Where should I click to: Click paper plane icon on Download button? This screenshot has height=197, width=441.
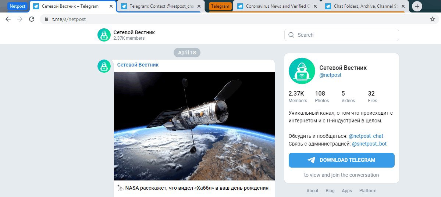pyautogui.click(x=311, y=160)
